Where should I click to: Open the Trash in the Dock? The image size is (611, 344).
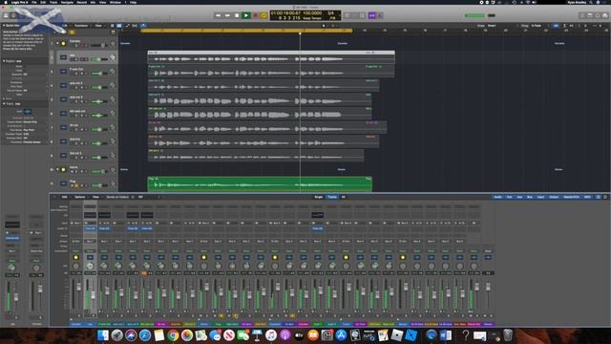pos(508,335)
